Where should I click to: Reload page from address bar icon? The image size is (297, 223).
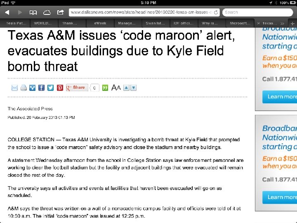216,12
